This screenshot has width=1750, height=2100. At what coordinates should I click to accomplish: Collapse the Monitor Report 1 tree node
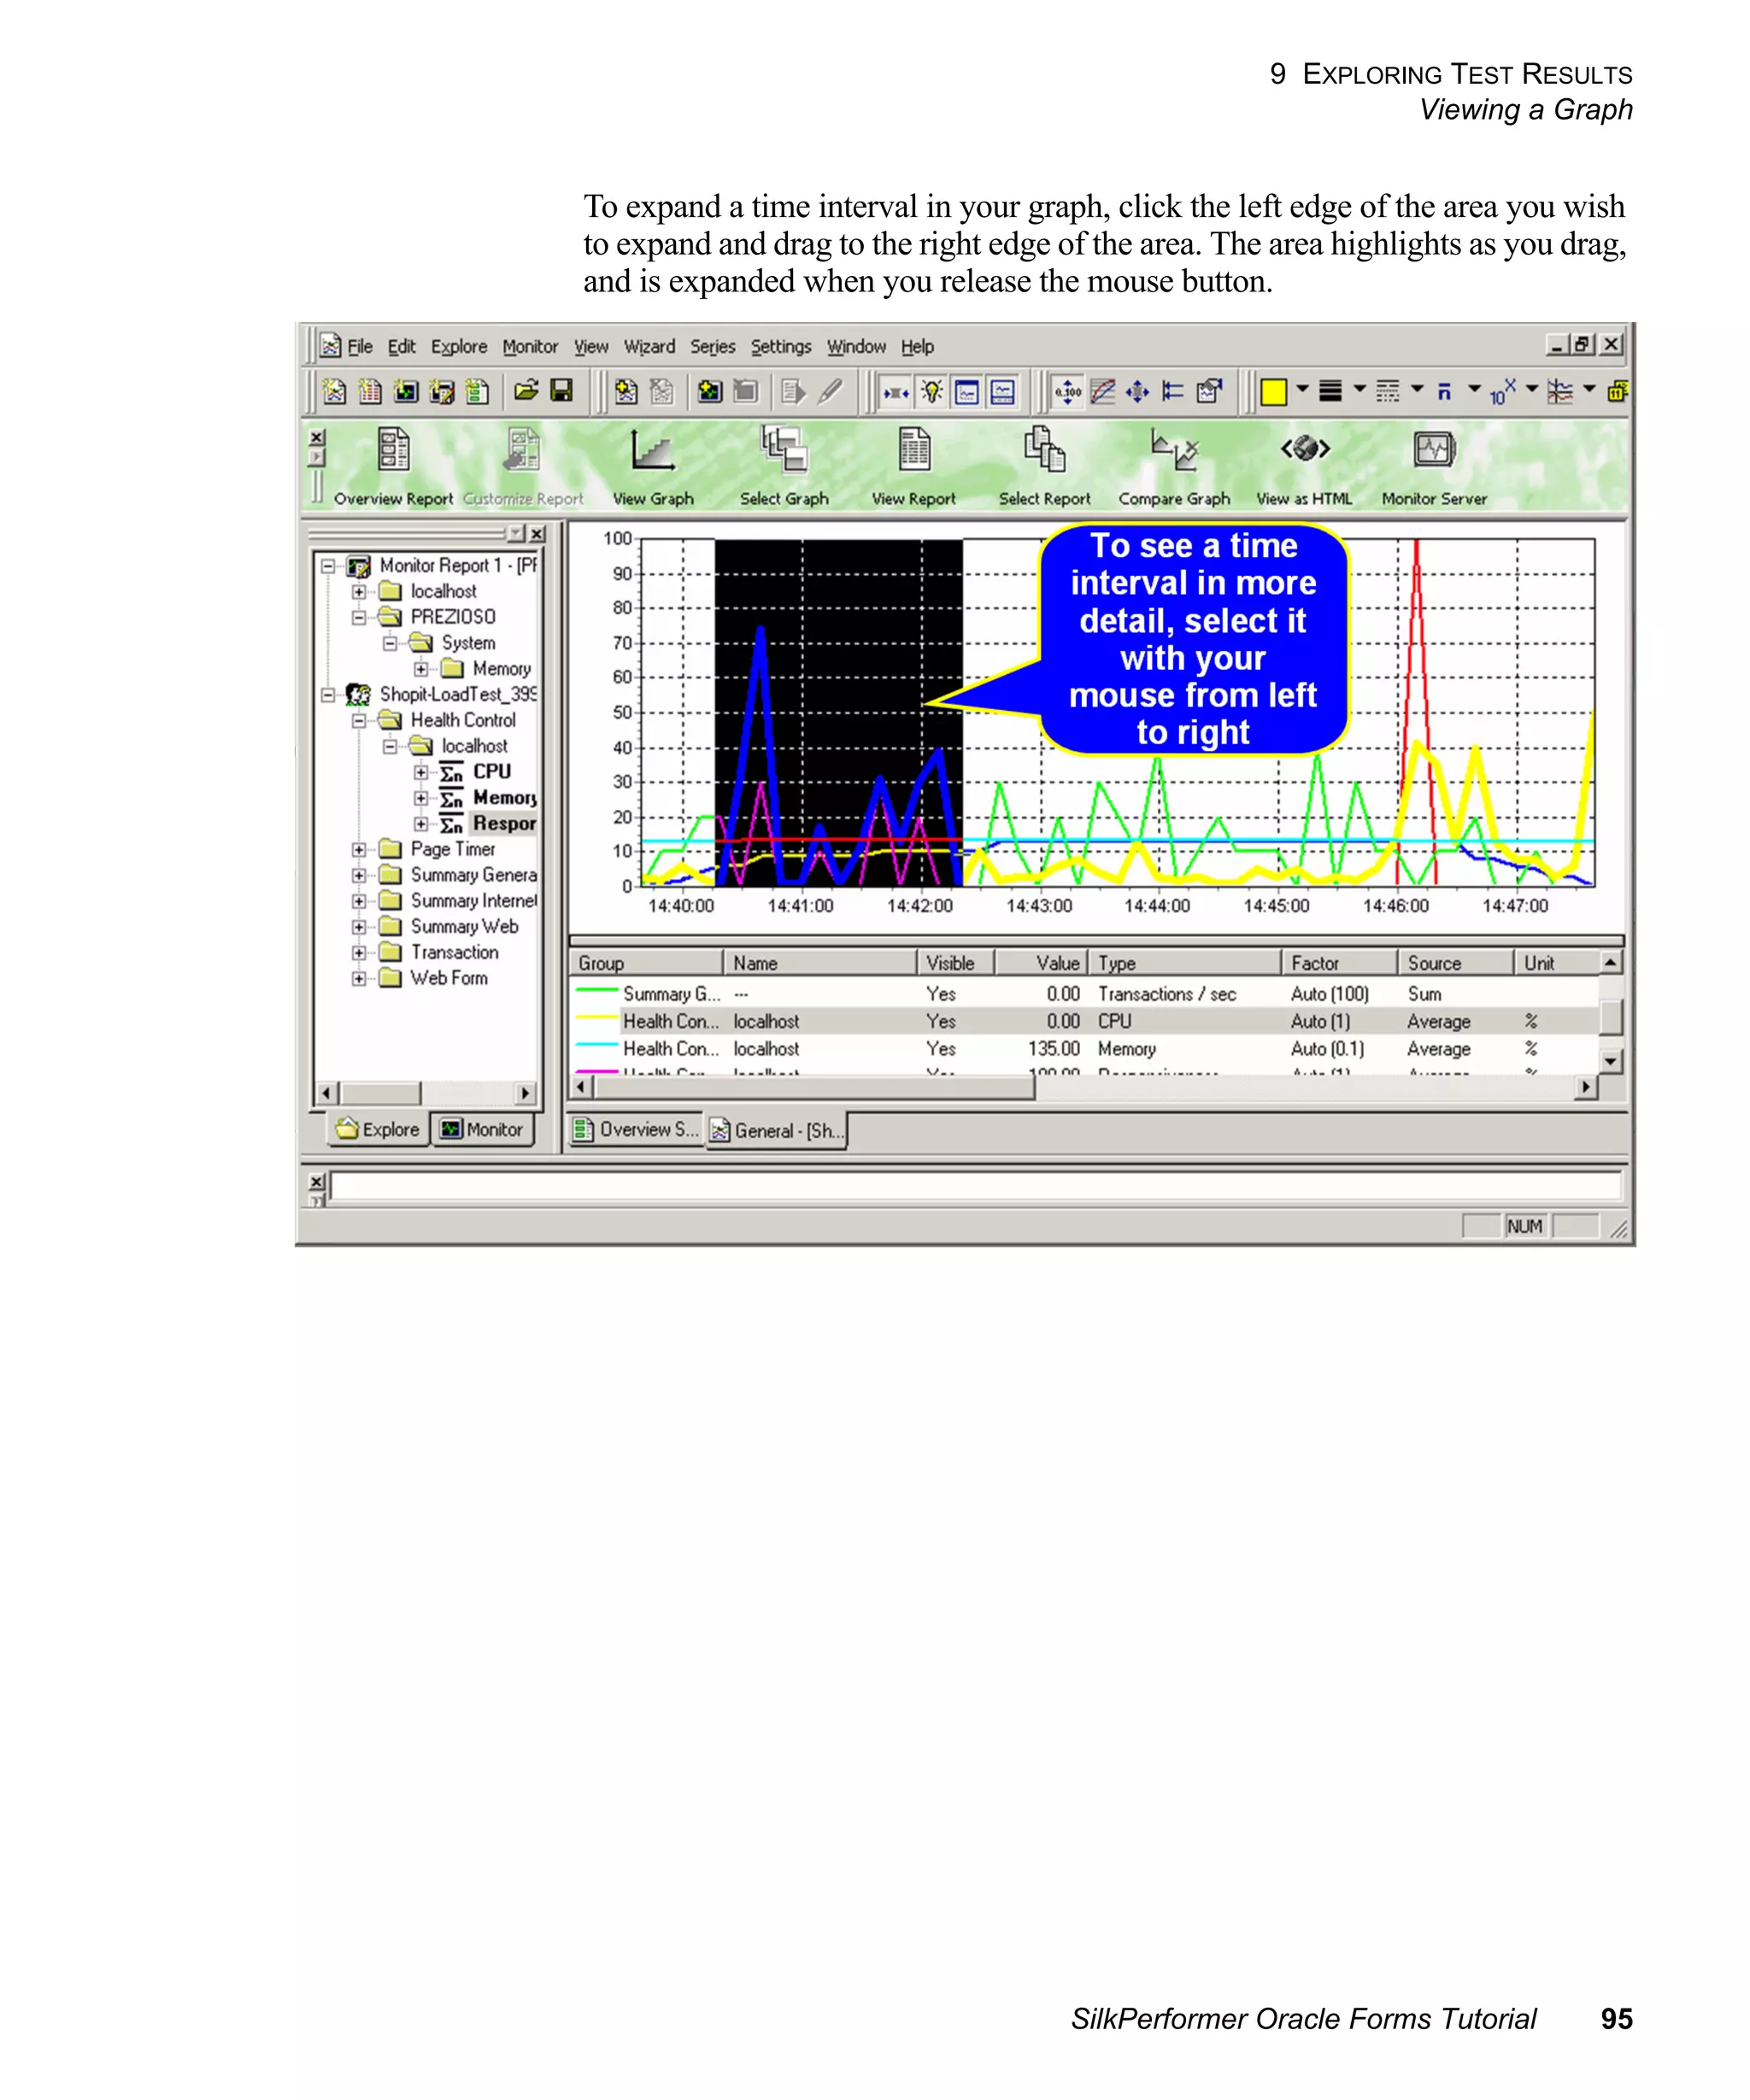click(326, 566)
